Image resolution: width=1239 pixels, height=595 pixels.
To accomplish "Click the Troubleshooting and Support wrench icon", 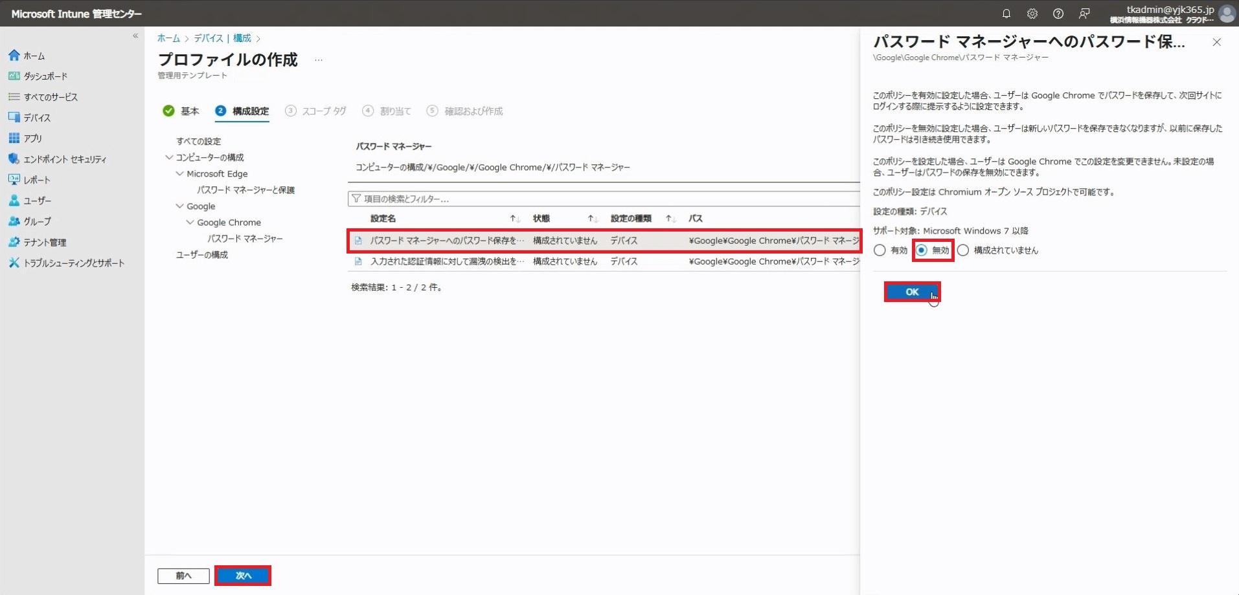I will 14,263.
